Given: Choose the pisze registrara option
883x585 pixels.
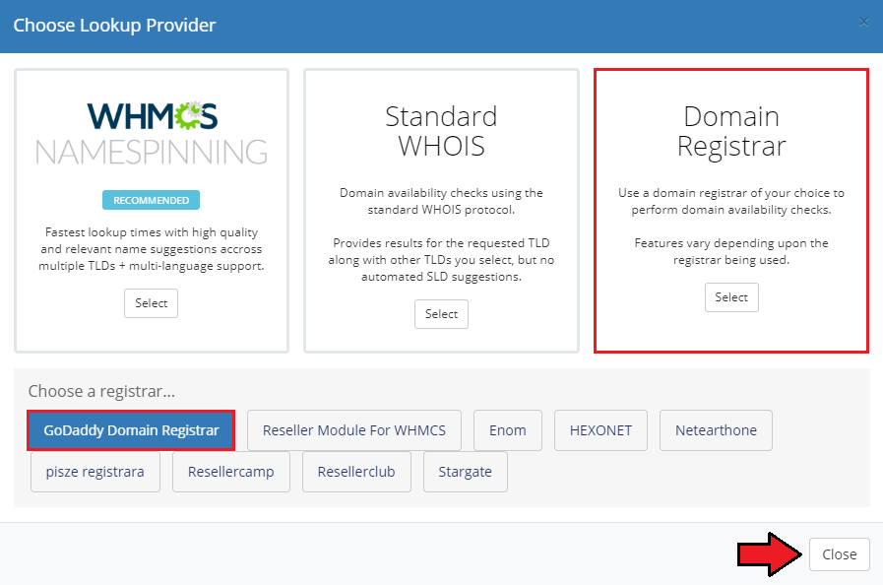Looking at the screenshot, I should click(x=95, y=472).
